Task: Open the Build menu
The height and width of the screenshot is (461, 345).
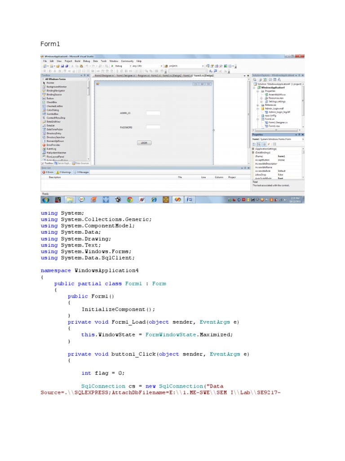Action: point(77,61)
